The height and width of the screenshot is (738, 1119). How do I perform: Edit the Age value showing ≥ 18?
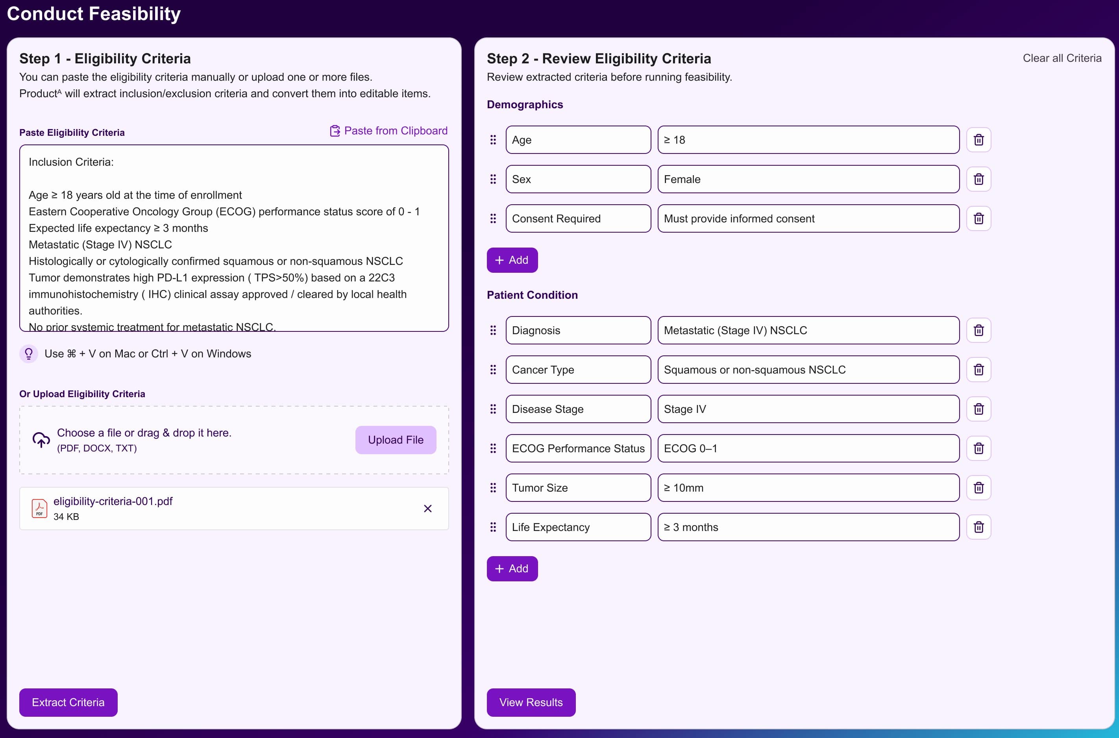coord(808,139)
